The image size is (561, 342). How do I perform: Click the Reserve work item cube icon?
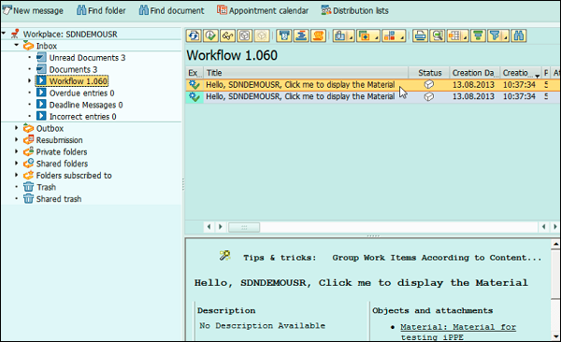coord(245,36)
